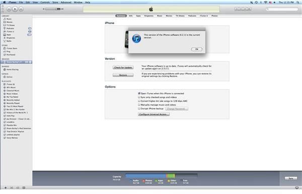
Task: Switch to the Photos device tab
Action: [x=214, y=16]
